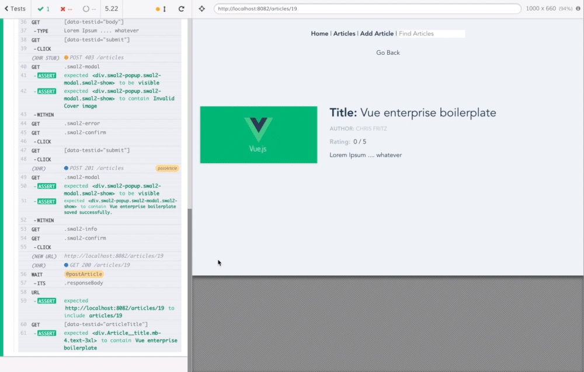Select the URL command number 58
This screenshot has width=584, height=372.
point(100,292)
